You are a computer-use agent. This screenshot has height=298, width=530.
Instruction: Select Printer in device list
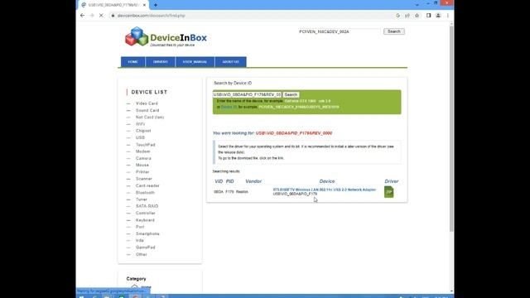click(x=142, y=171)
